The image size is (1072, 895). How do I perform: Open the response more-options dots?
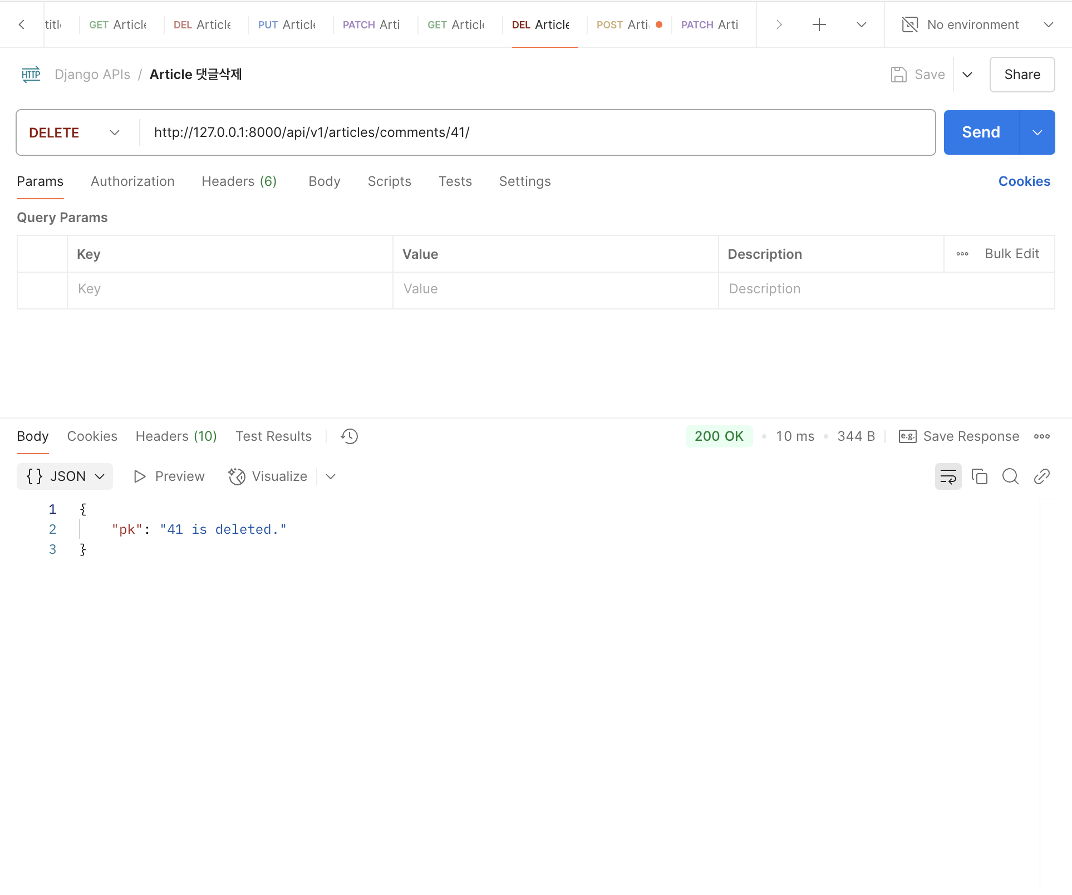[x=1041, y=436]
